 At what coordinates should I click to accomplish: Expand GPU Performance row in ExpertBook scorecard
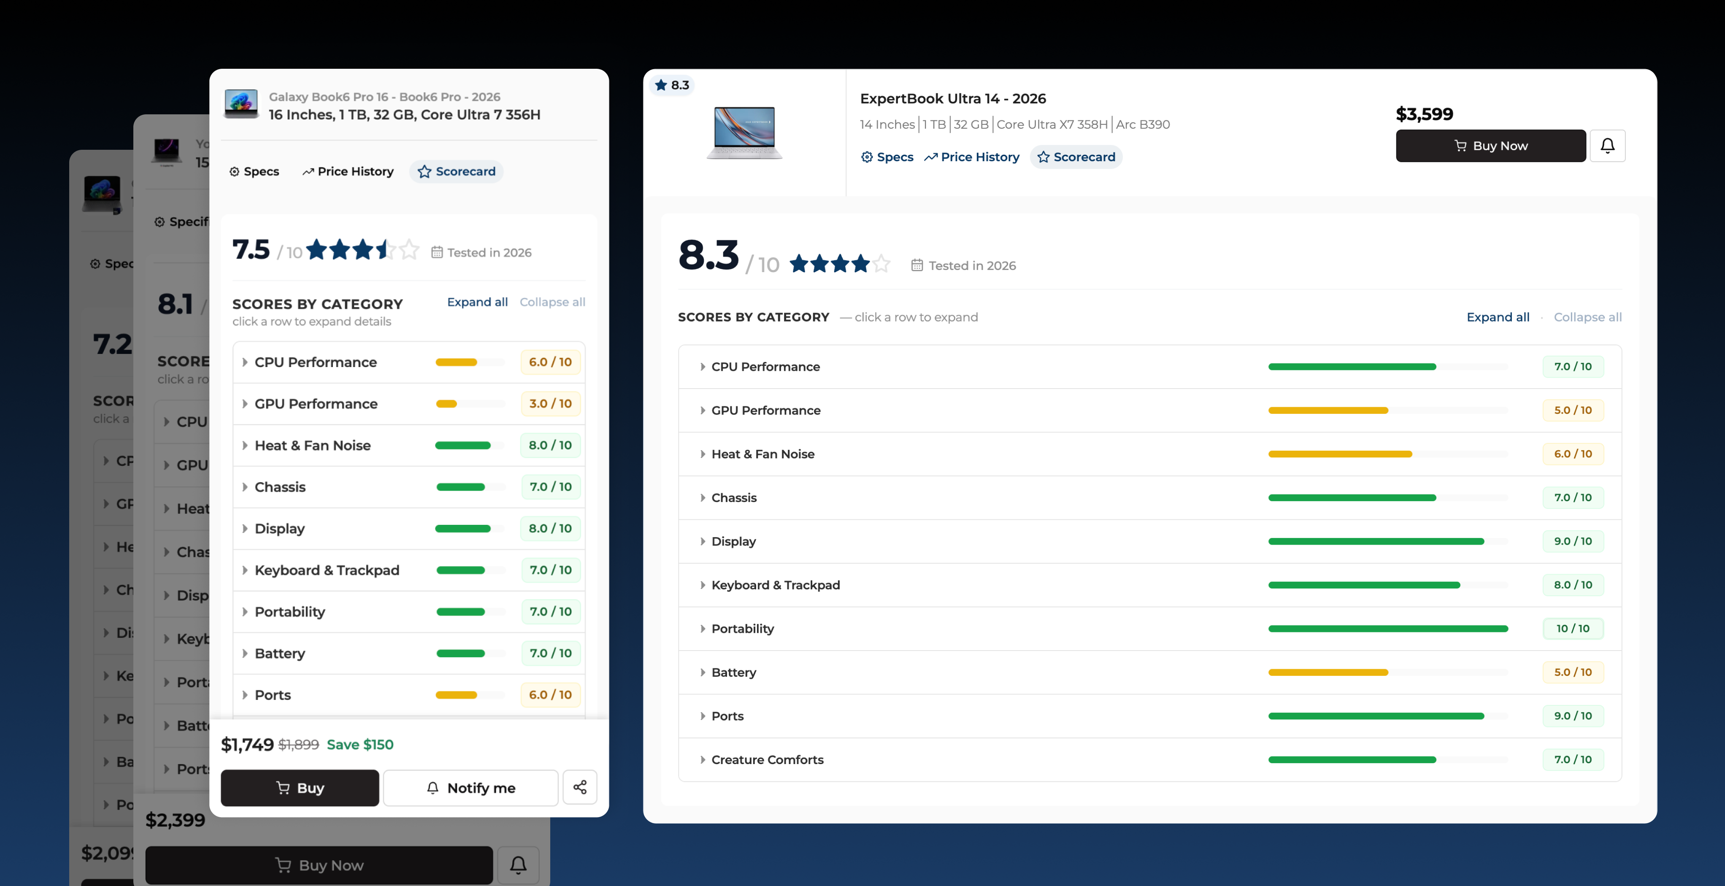[1150, 411]
